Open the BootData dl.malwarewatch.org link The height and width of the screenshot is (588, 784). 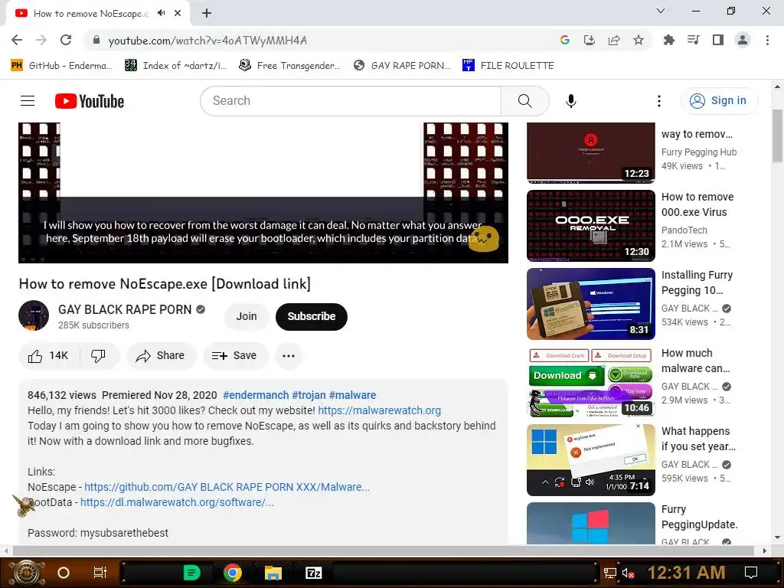(177, 502)
